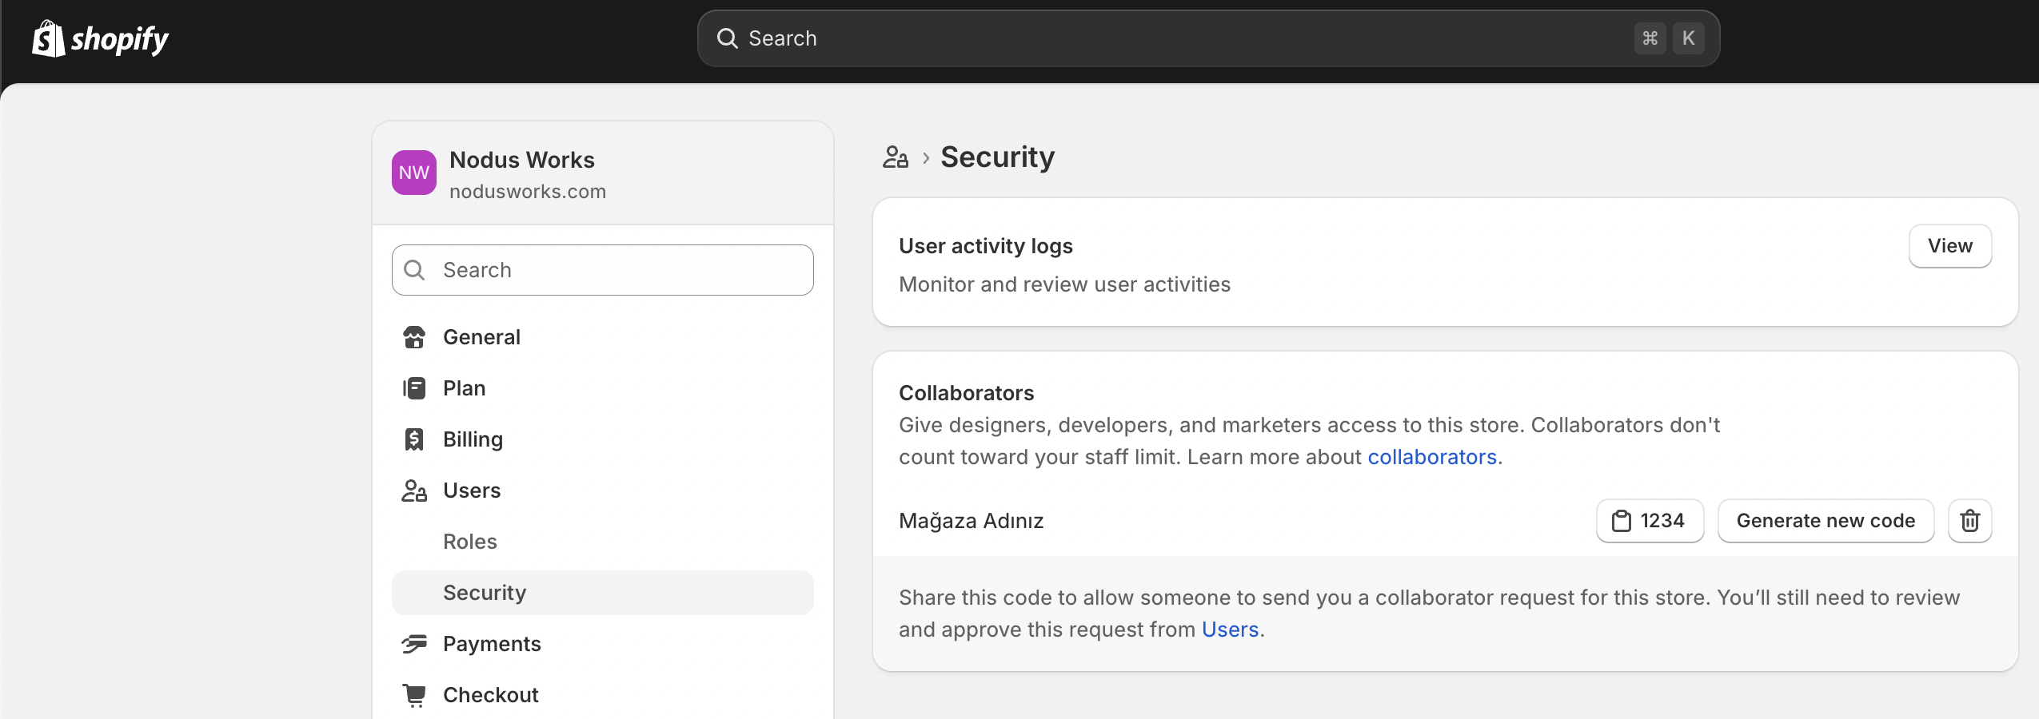Screen dimensions: 2039x719
Task: Click the Users breadcrumb icon beside Security
Action: click(x=896, y=157)
